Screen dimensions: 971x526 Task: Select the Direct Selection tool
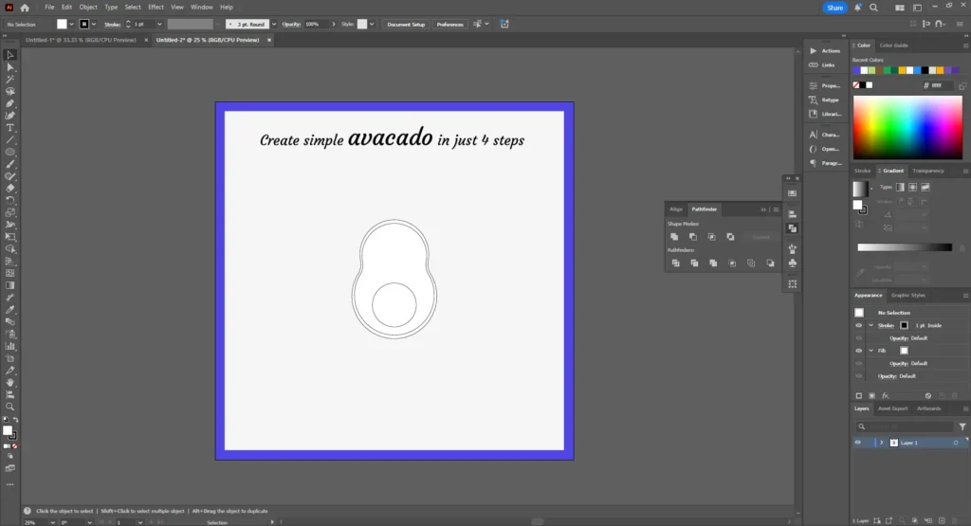click(x=9, y=67)
